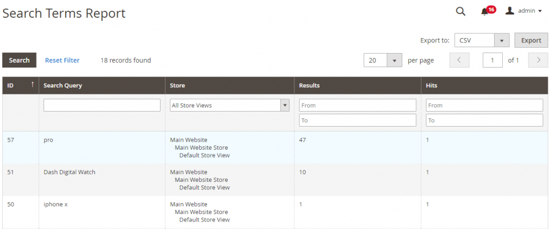
Task: Sort by the Results column header
Action: coord(358,85)
